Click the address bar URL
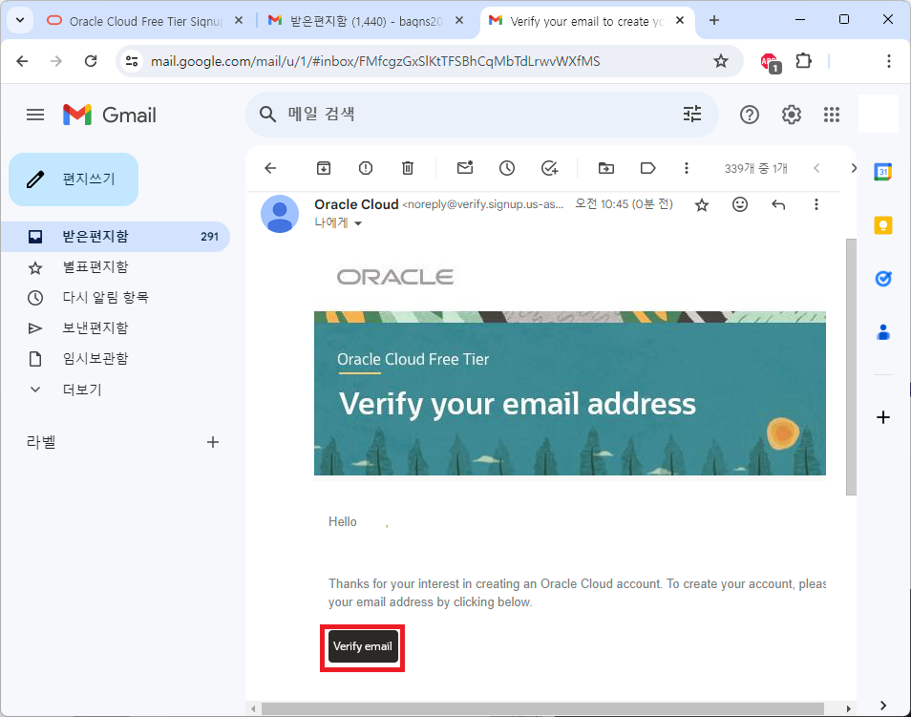911x717 pixels. (x=375, y=61)
